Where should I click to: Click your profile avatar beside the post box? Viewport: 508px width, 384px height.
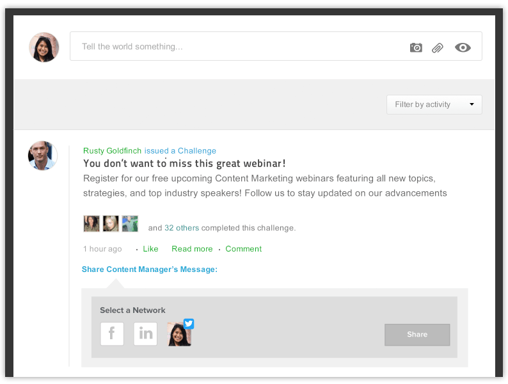pos(44,47)
